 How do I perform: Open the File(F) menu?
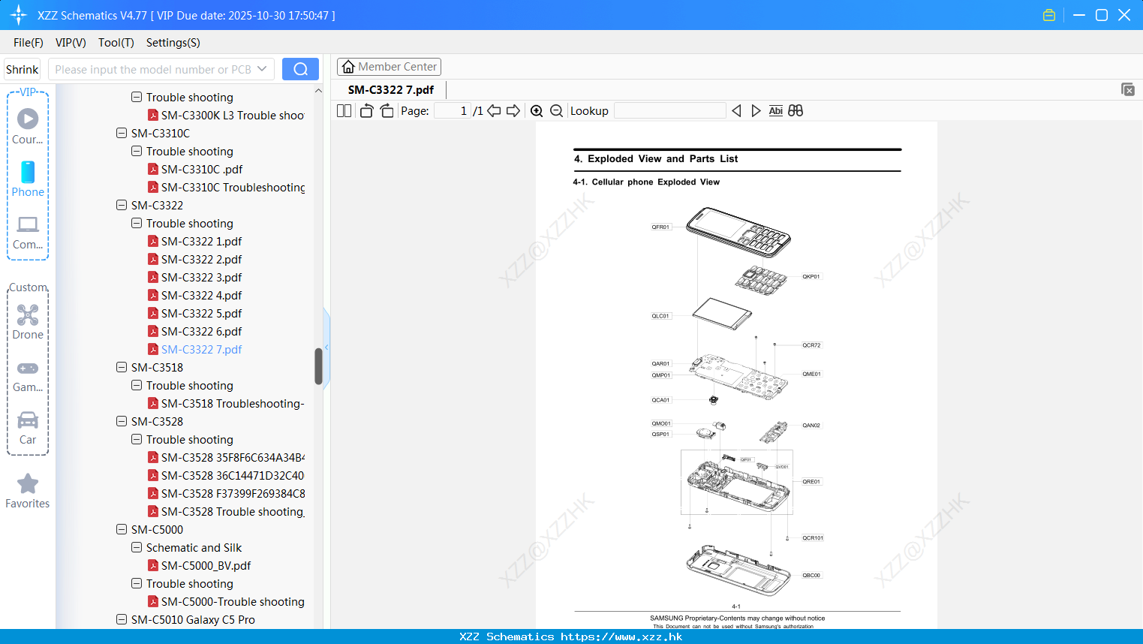coord(29,43)
